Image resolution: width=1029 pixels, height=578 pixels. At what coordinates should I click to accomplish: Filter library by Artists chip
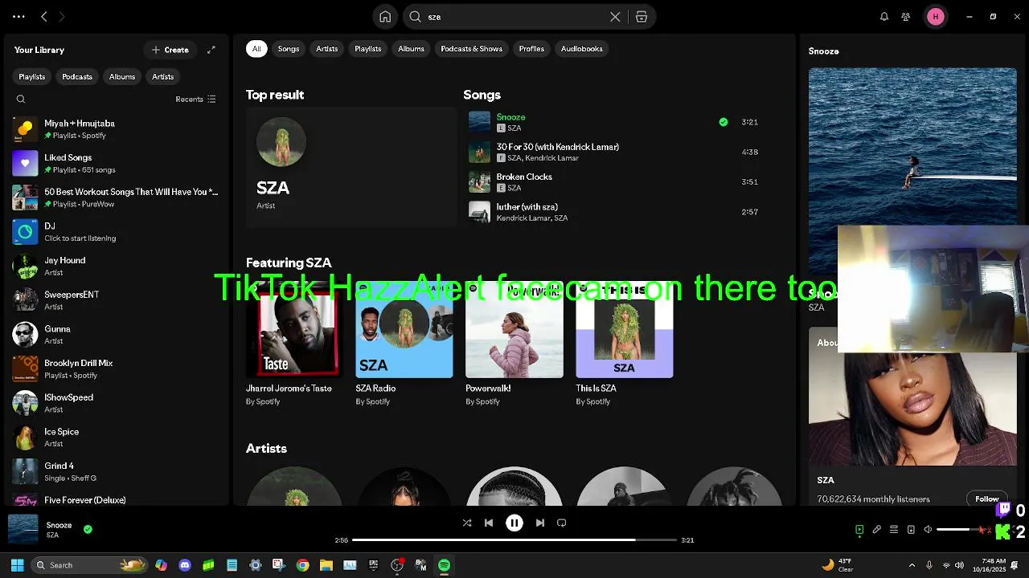[x=163, y=77]
